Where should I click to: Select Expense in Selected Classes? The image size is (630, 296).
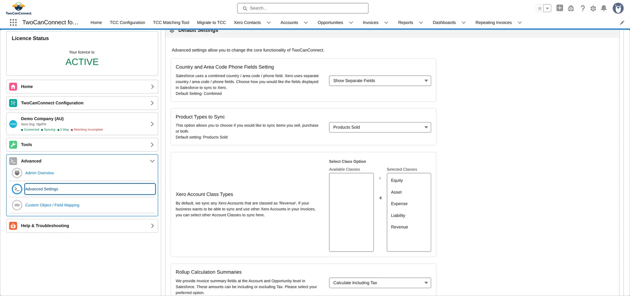point(399,204)
